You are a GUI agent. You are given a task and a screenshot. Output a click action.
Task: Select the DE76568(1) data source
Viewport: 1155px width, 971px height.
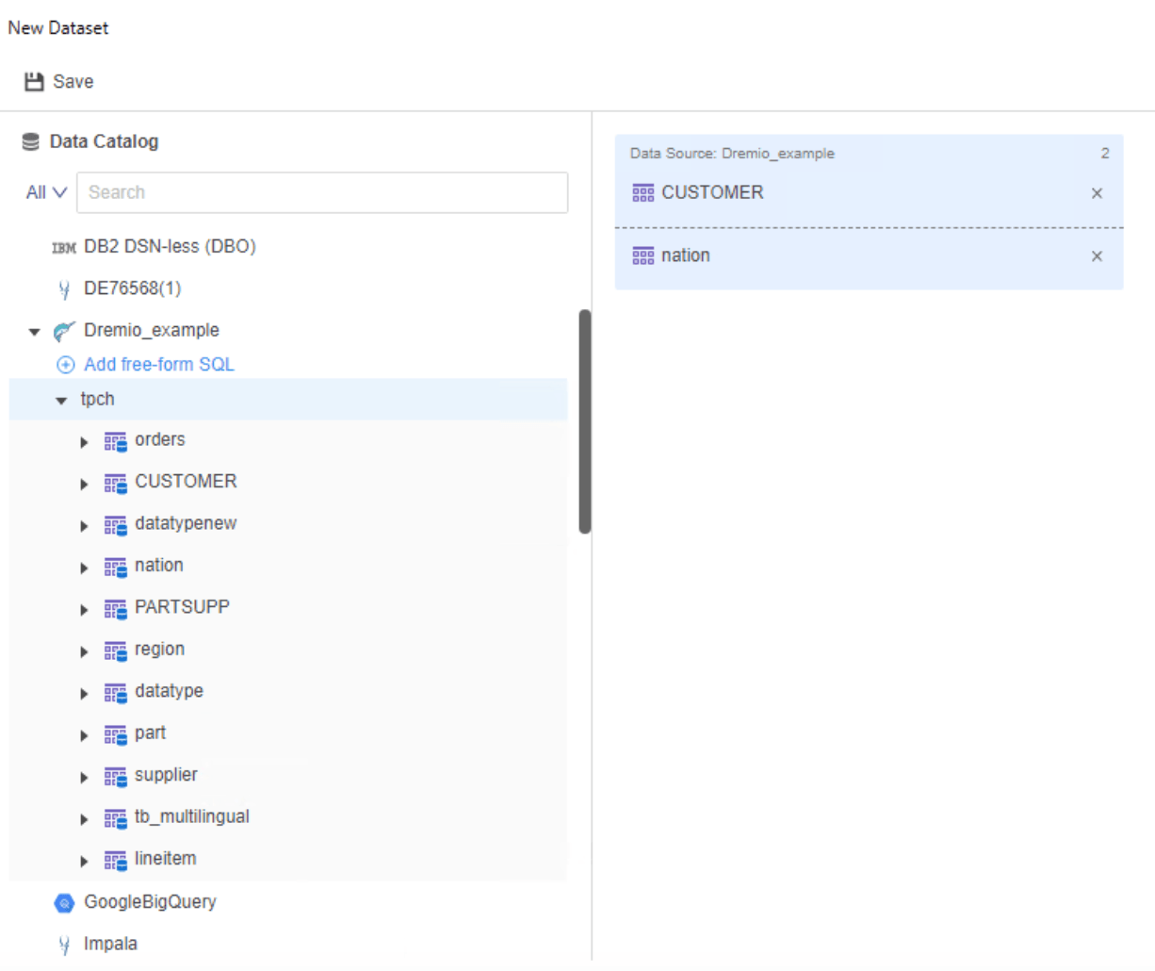pos(133,288)
